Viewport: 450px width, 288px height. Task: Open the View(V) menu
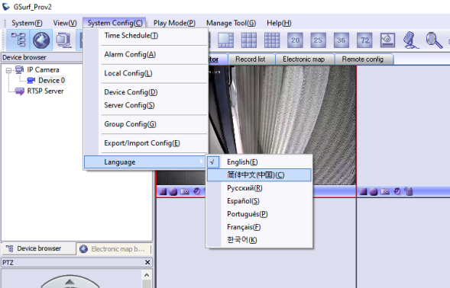[65, 23]
